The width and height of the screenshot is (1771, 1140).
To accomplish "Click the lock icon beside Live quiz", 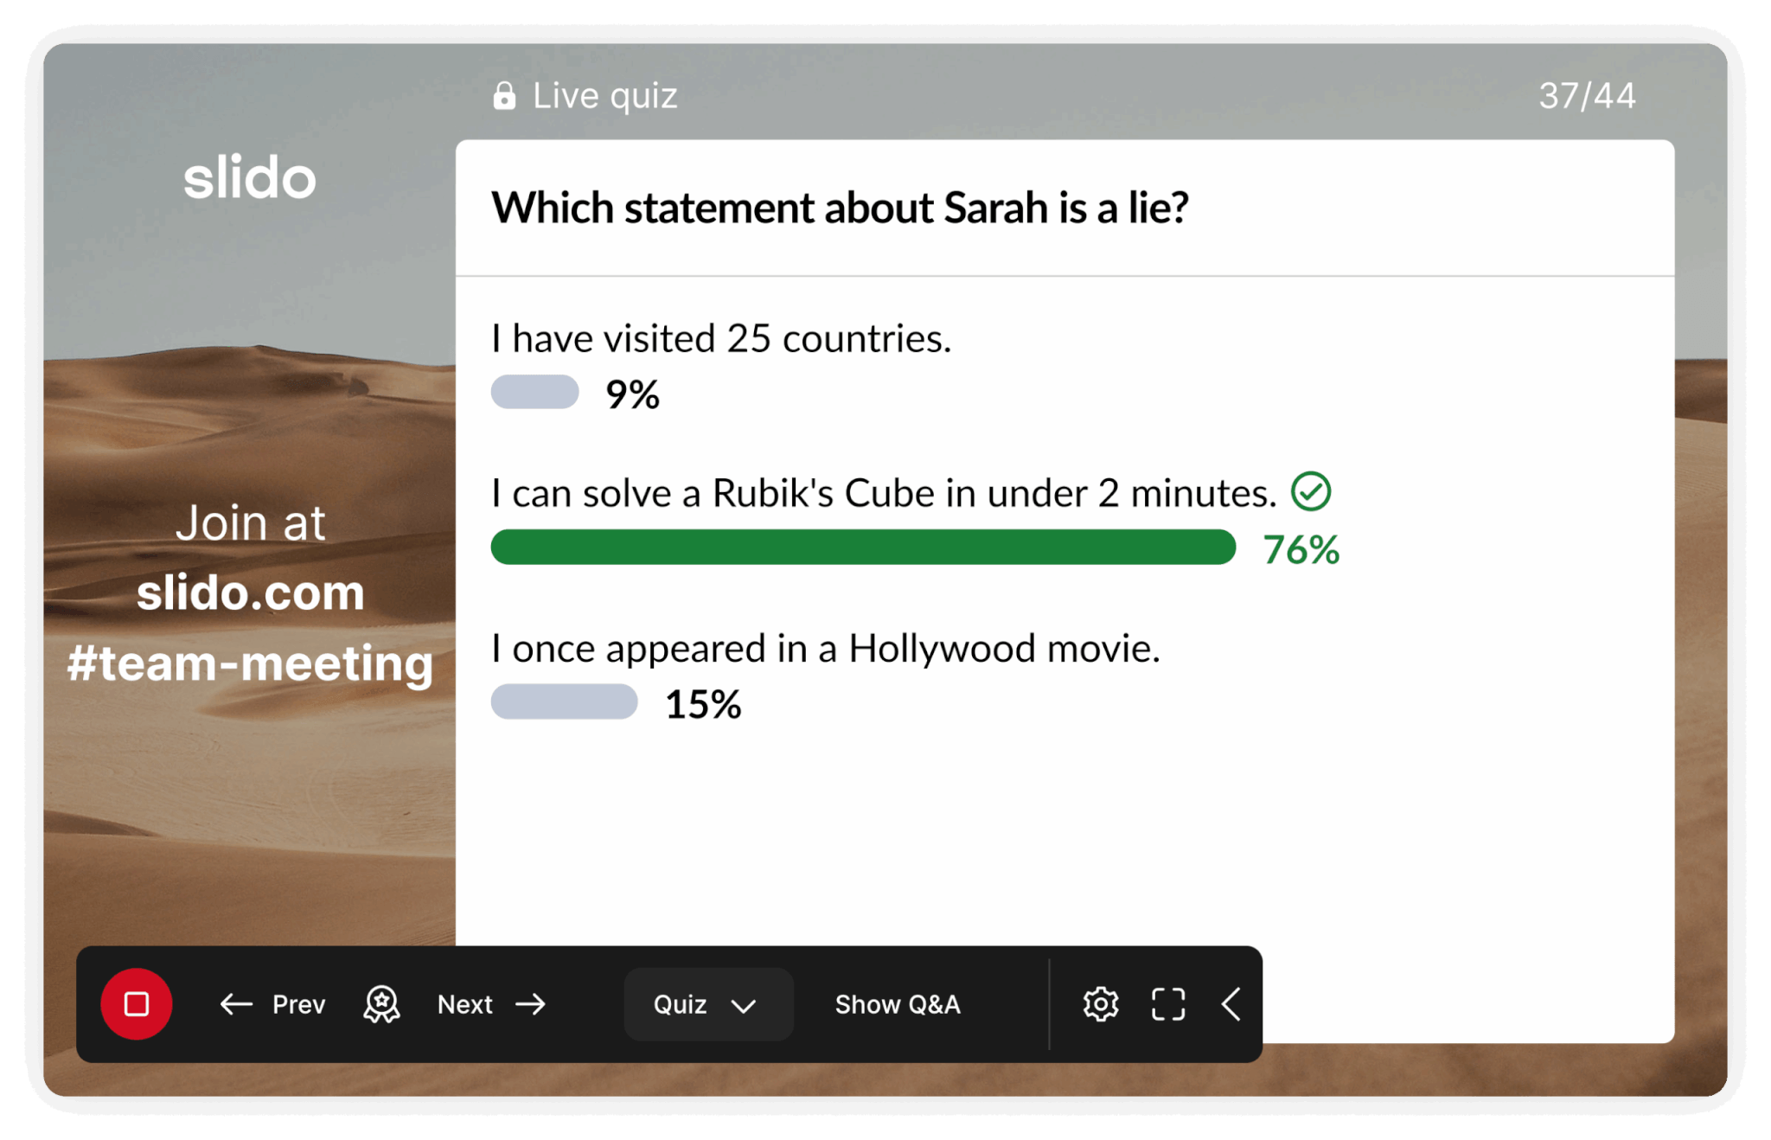I will click(x=504, y=96).
